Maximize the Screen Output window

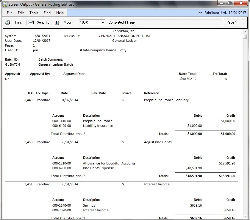(230, 3)
